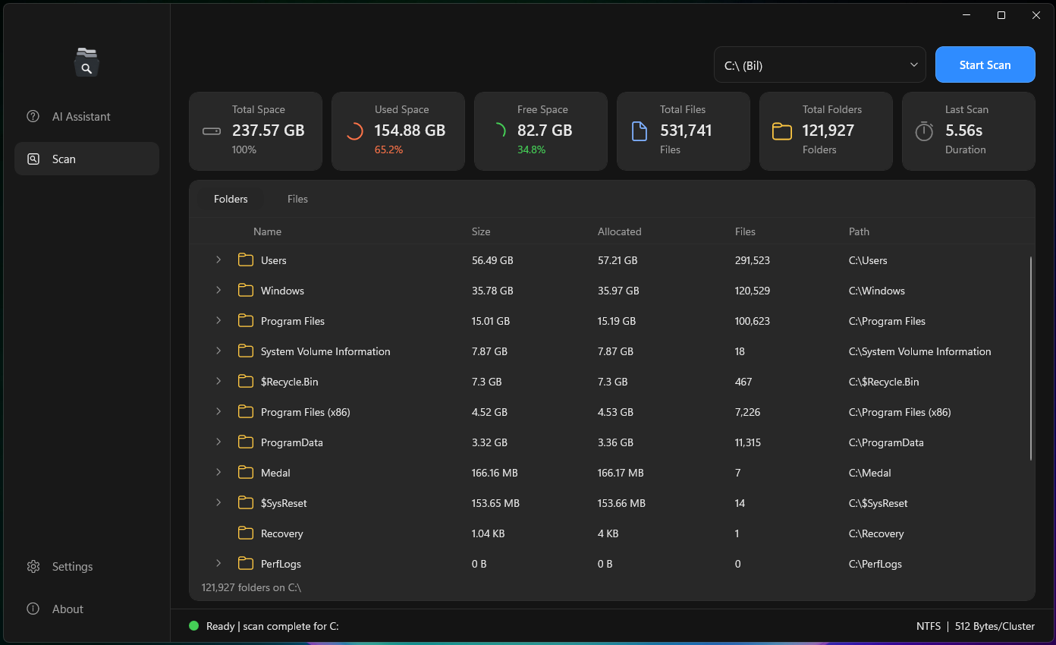Click the About info icon
The height and width of the screenshot is (645, 1056).
point(33,609)
